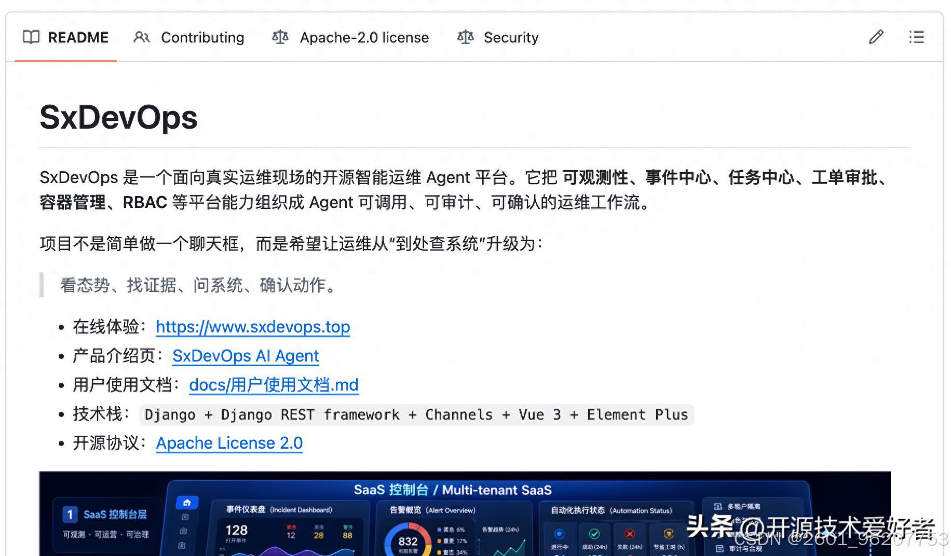Follow the SxDevOps AI Agent link
The width and height of the screenshot is (951, 556).
(x=246, y=356)
